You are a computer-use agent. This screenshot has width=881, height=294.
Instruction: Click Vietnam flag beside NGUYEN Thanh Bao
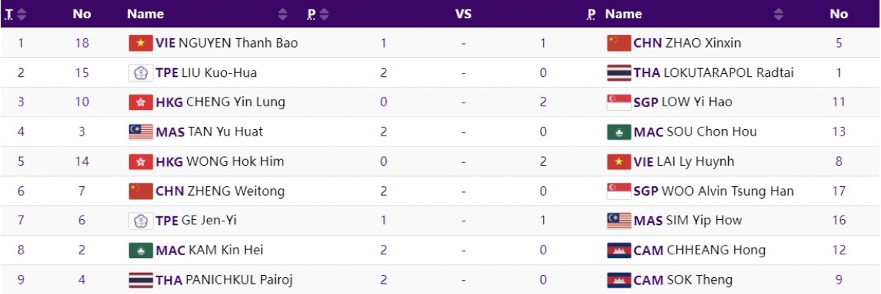[140, 43]
